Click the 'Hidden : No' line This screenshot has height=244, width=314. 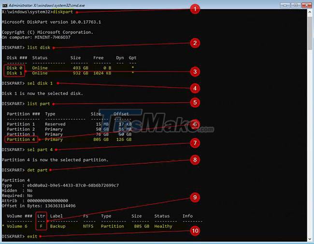(x=17, y=190)
